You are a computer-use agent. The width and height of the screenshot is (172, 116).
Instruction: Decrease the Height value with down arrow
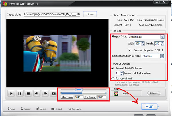click(x=163, y=45)
